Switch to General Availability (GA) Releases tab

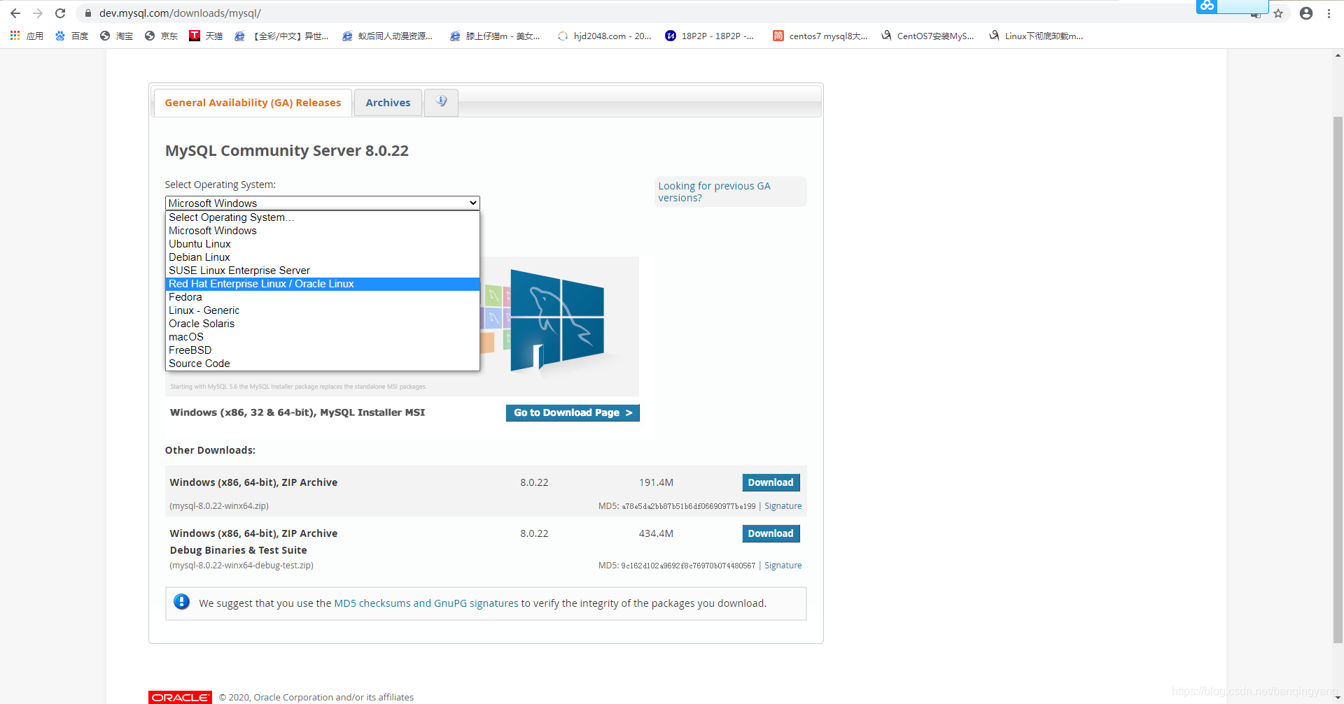pyautogui.click(x=253, y=103)
